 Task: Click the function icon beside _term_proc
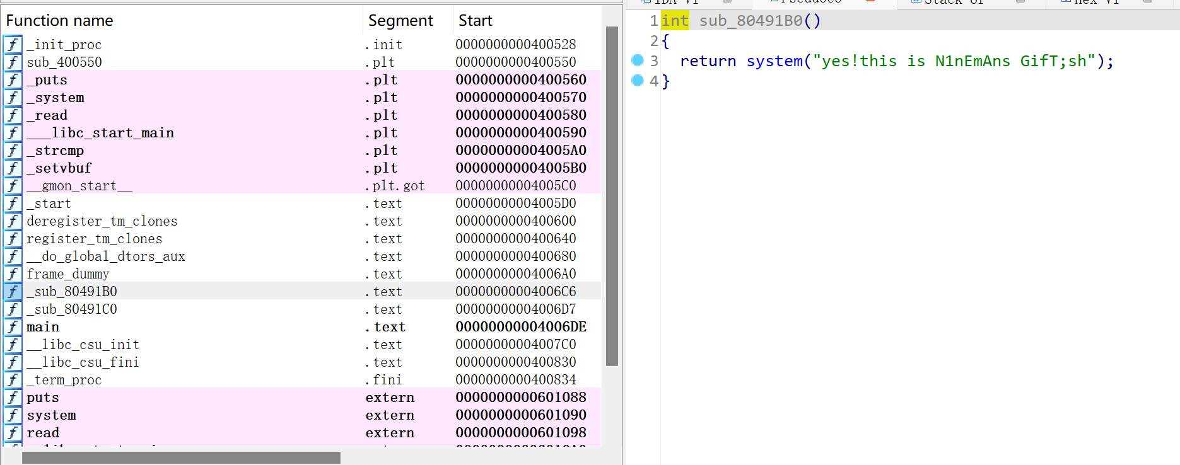(13, 380)
